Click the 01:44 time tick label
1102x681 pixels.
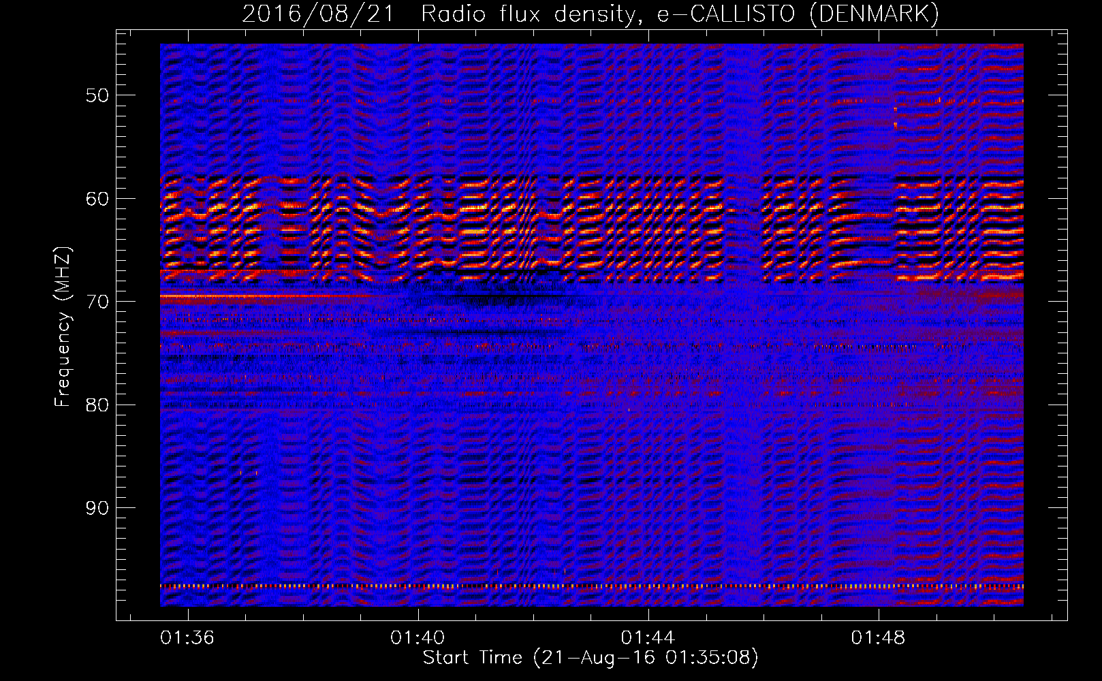tap(648, 637)
